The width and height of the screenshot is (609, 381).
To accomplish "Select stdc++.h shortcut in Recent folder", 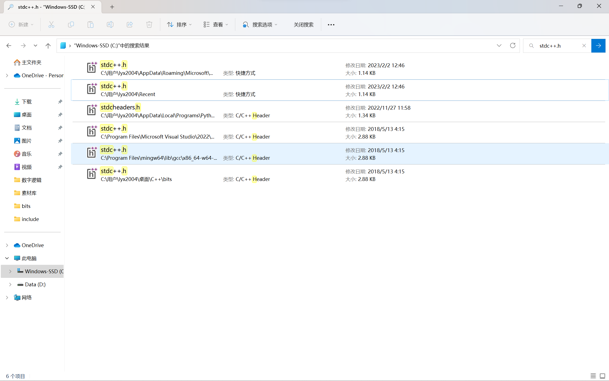I will click(x=340, y=90).
